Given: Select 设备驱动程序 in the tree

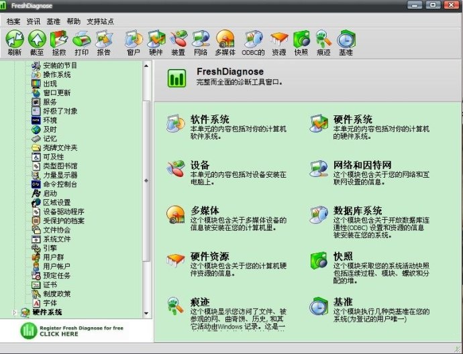Looking at the screenshot, I should (x=64, y=211).
